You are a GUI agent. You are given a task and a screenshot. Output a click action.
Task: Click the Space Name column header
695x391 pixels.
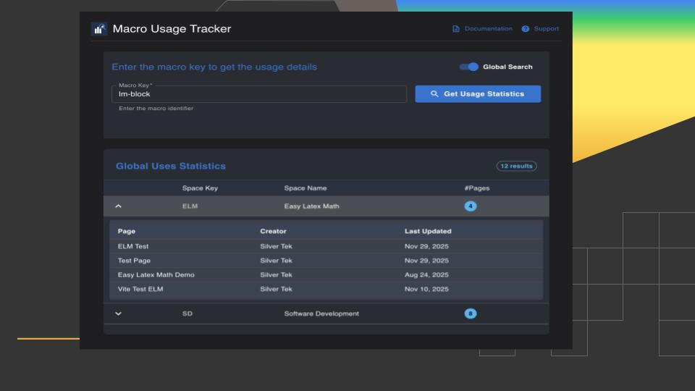coord(306,188)
